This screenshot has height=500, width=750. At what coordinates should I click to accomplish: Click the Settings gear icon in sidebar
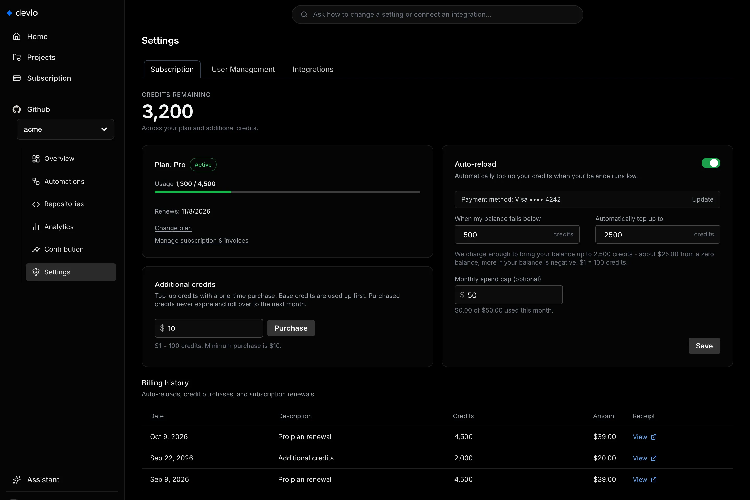tap(36, 272)
